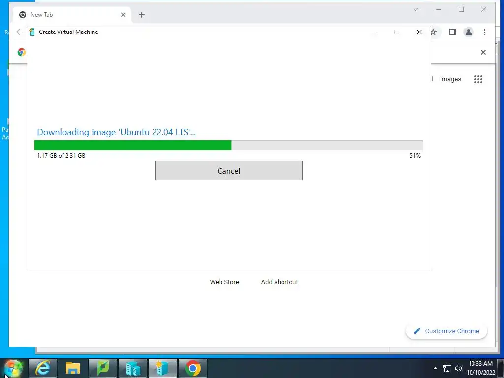Image resolution: width=504 pixels, height=378 pixels.
Task: Open File Explorer from the taskbar
Action: [73, 368]
